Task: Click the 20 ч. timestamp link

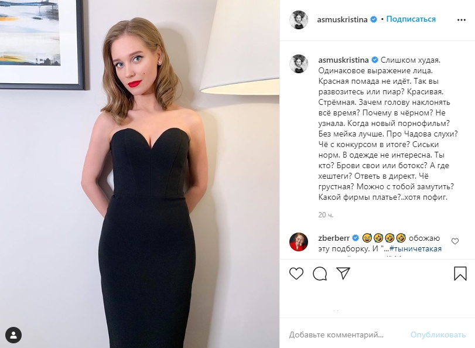Action: 326,215
